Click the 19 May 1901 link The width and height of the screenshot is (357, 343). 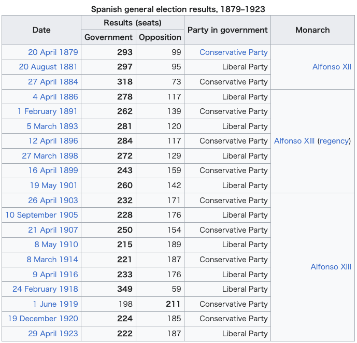(54, 185)
